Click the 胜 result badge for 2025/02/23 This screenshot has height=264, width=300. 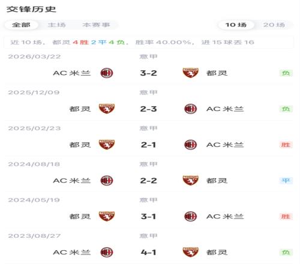point(286,145)
